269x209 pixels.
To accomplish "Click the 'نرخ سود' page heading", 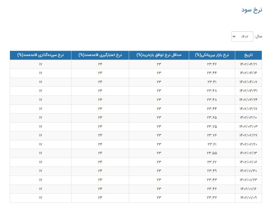I will (252, 10).
